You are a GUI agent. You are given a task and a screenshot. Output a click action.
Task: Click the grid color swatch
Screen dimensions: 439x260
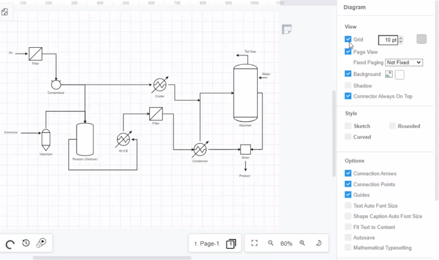pyautogui.click(x=421, y=39)
